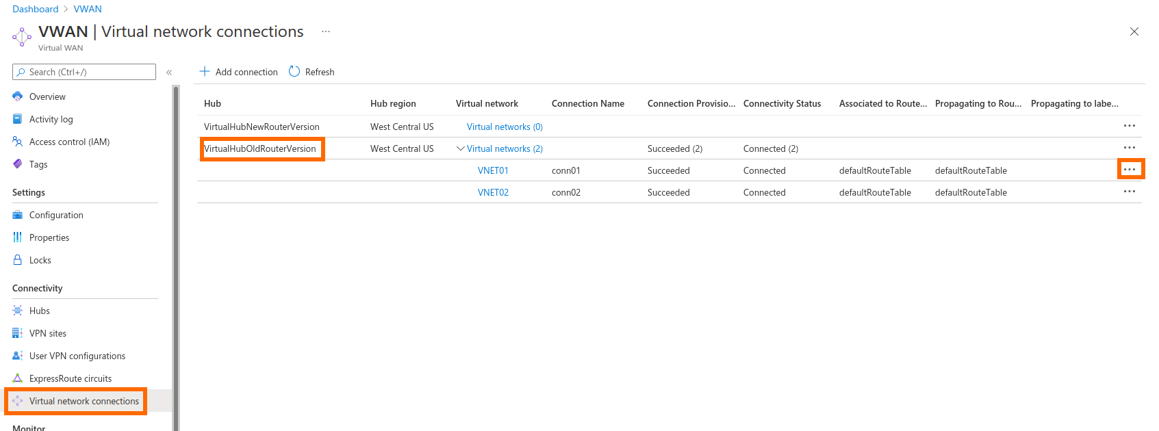Navigate to Dashboard via the breadcrumb link

pyautogui.click(x=35, y=9)
